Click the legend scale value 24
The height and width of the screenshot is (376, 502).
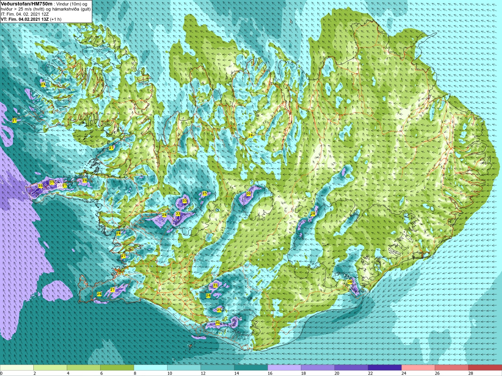point(404,373)
